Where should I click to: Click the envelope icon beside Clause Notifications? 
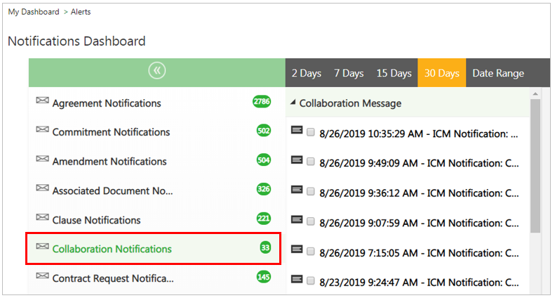coord(42,219)
